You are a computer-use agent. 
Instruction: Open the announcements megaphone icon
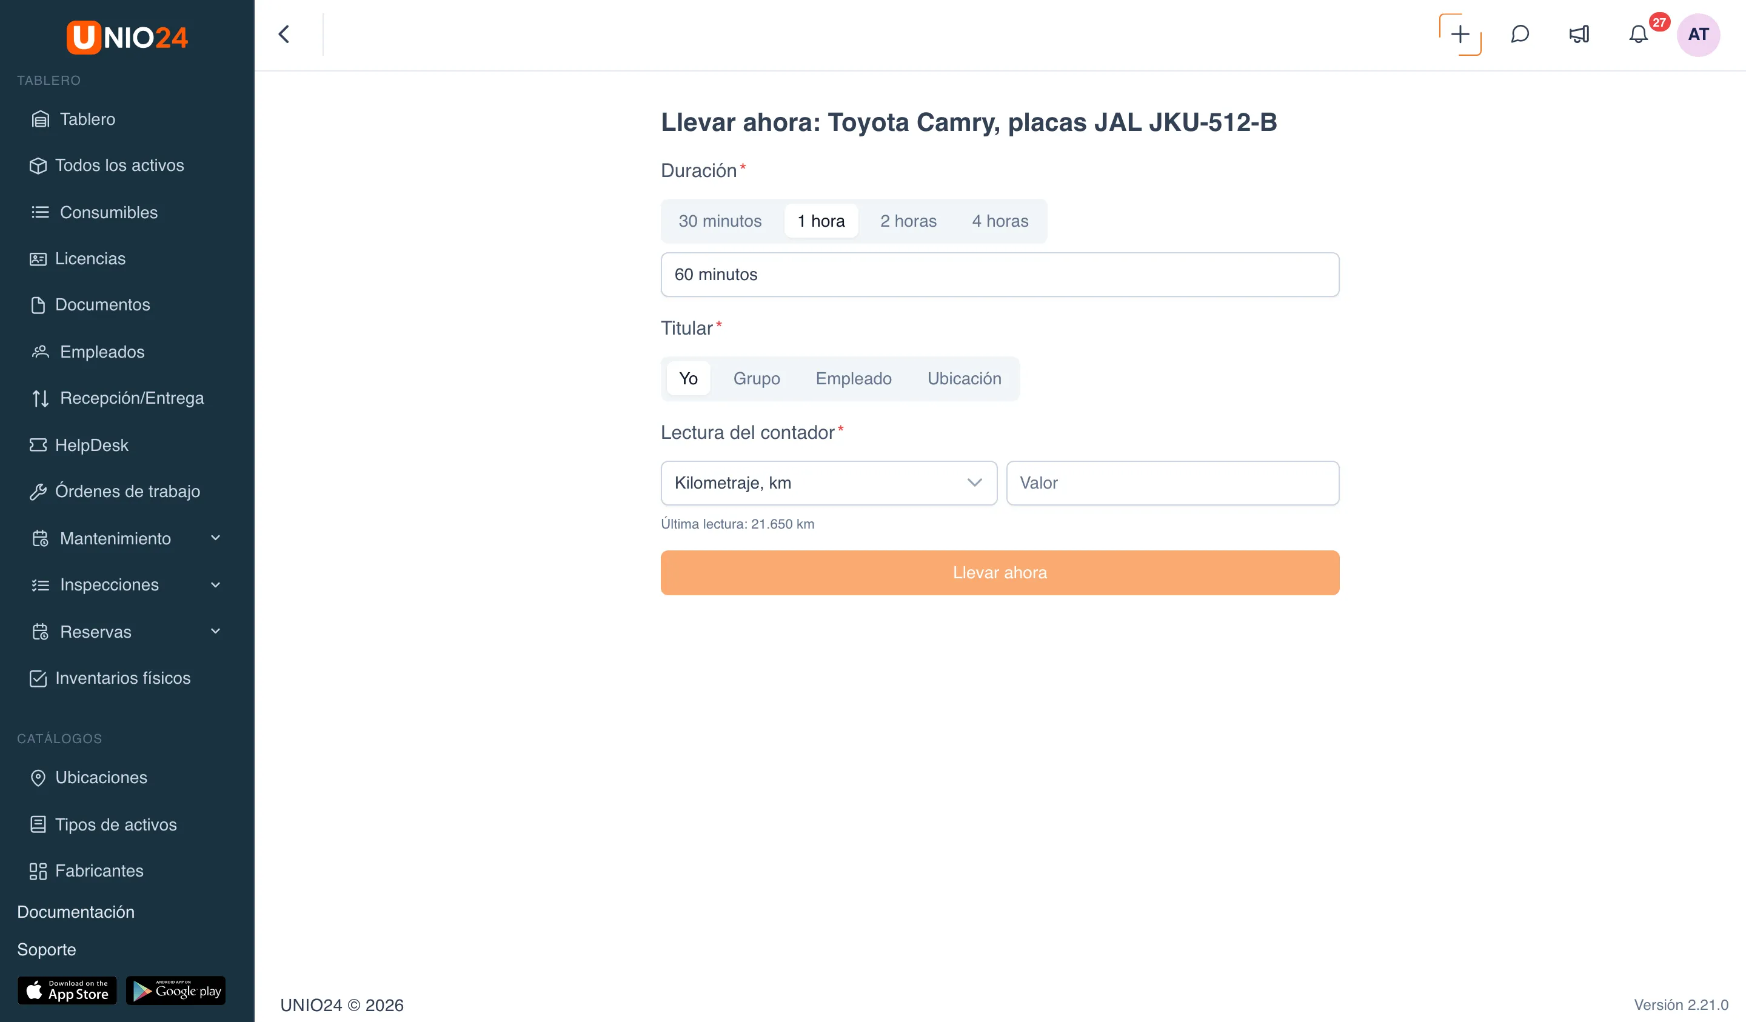(1579, 34)
